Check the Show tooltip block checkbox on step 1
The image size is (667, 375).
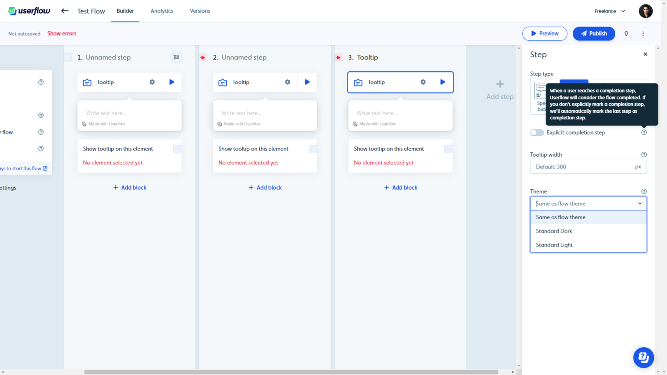click(x=177, y=148)
